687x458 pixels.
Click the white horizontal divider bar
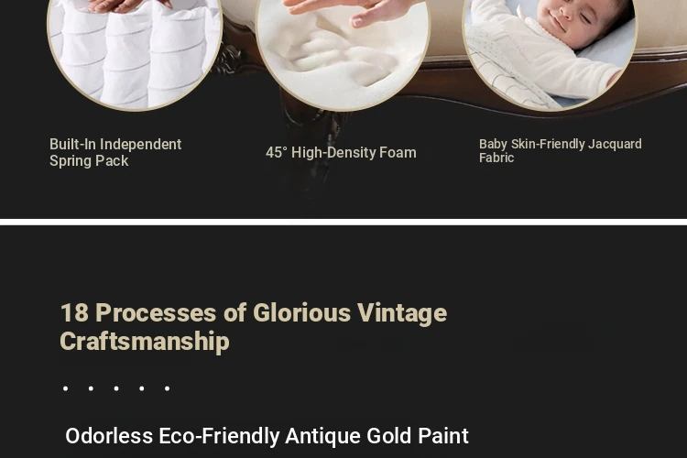(x=343, y=222)
